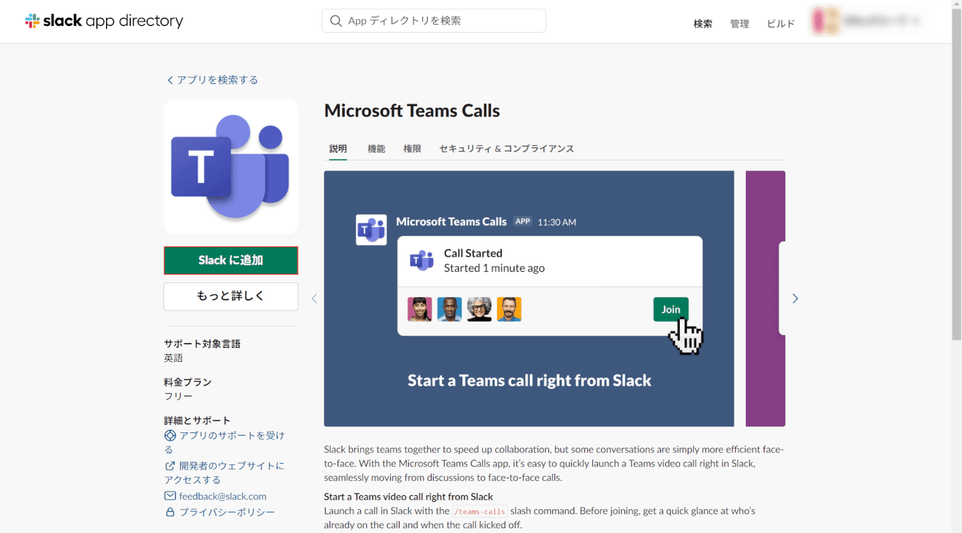Click the 'Call Started' title text

click(x=473, y=253)
